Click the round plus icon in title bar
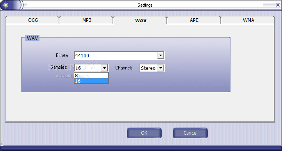 278,5
